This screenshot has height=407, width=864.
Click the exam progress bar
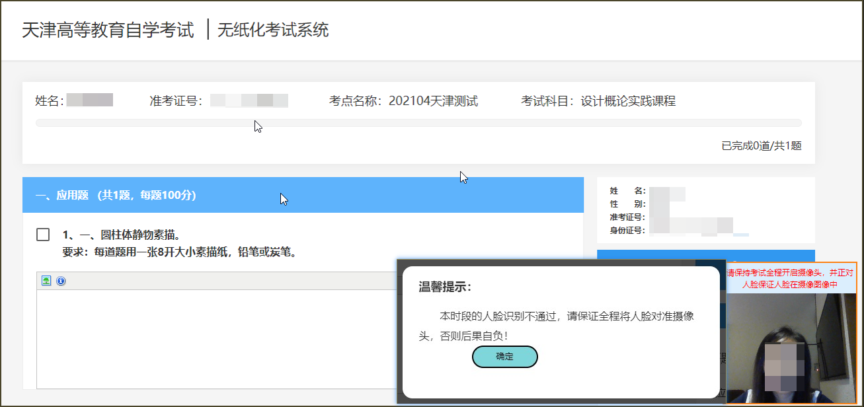(418, 123)
